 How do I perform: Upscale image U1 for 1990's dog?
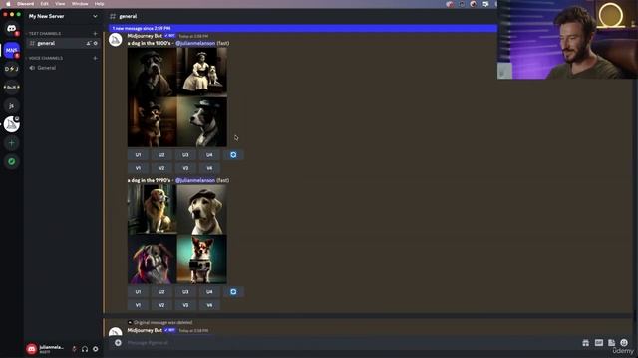coord(138,291)
